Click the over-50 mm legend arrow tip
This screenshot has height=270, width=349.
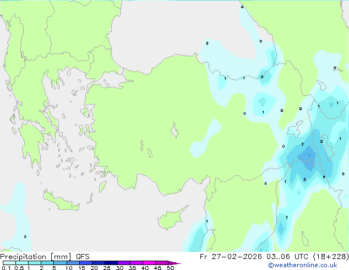pyautogui.click(x=174, y=263)
